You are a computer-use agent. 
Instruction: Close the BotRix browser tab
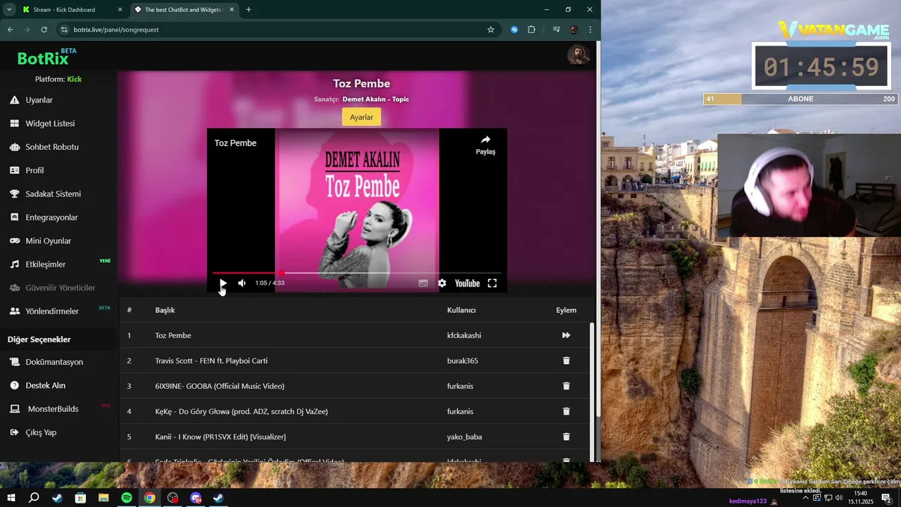[x=230, y=10]
